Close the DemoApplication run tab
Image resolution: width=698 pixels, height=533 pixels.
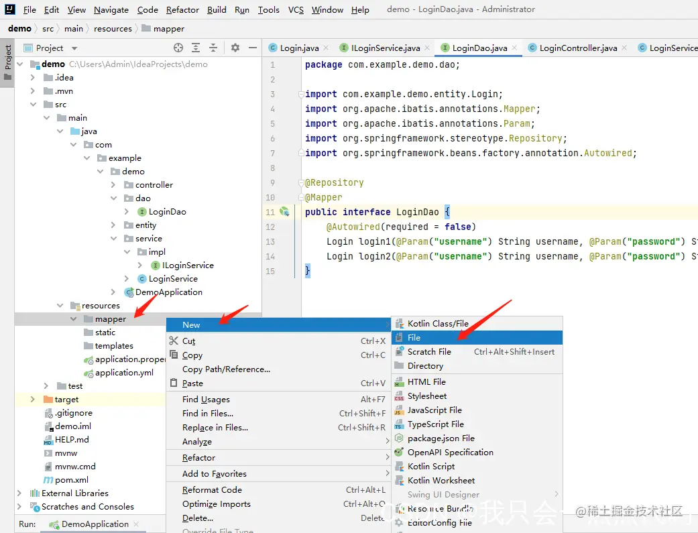[x=136, y=524]
